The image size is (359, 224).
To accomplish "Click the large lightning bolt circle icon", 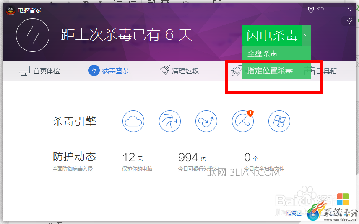I will click(33, 35).
